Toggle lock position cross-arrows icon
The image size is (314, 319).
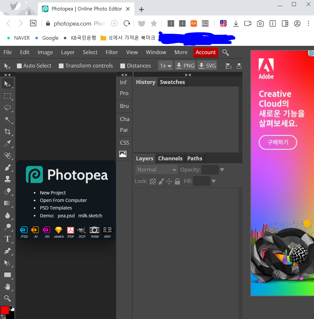(169, 181)
